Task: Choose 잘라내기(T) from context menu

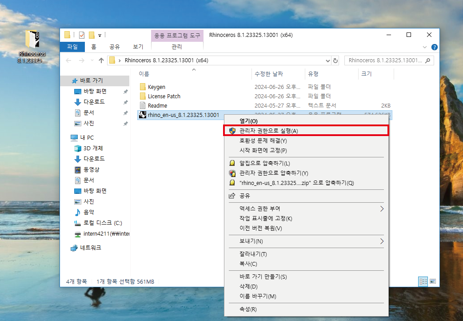Action: click(x=306, y=254)
